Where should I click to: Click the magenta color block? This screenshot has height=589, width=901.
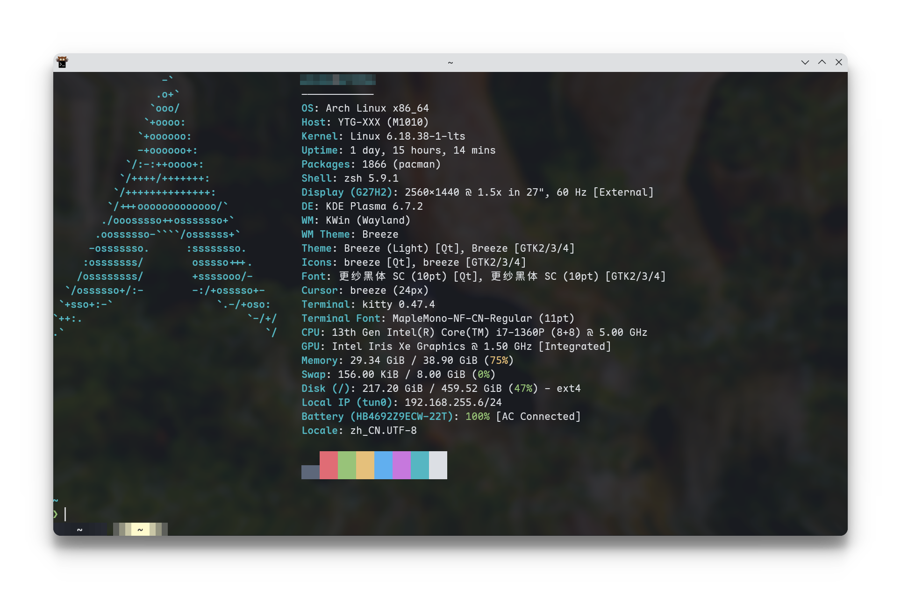pyautogui.click(x=401, y=465)
